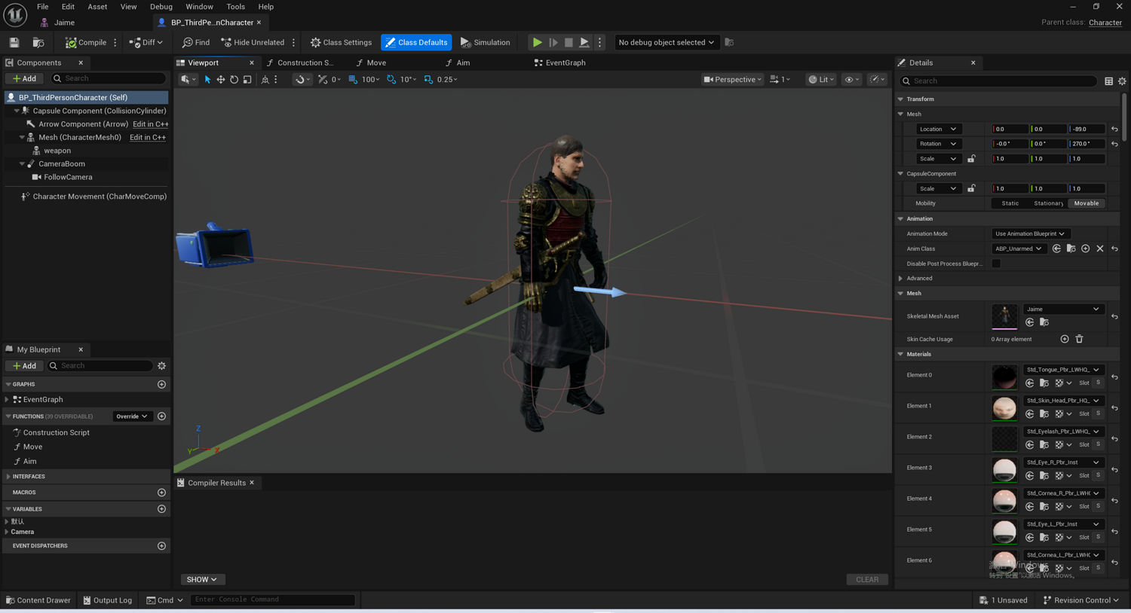This screenshot has height=613, width=1131.
Task: Set mobility to Stationary
Action: click(1049, 203)
